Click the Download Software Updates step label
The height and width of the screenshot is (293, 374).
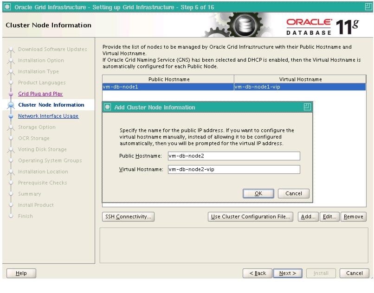[52, 49]
